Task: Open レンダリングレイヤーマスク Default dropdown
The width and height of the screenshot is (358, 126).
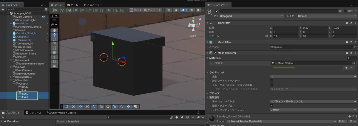Action: coord(313,110)
